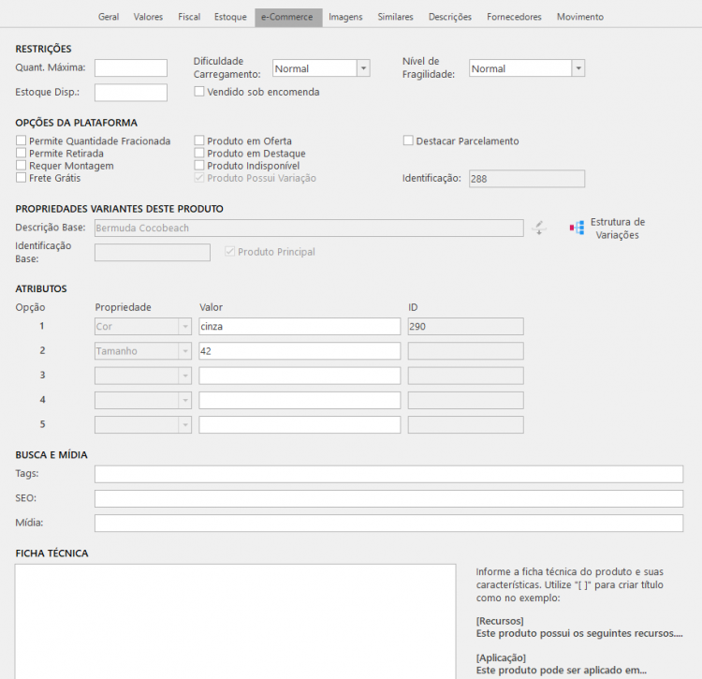Click the Estrutura de Variações label
The image size is (702, 679).
[x=618, y=229]
